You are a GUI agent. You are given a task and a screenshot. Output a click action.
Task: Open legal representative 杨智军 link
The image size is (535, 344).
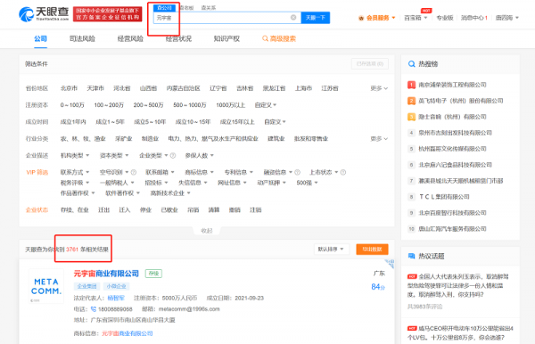tap(116, 298)
